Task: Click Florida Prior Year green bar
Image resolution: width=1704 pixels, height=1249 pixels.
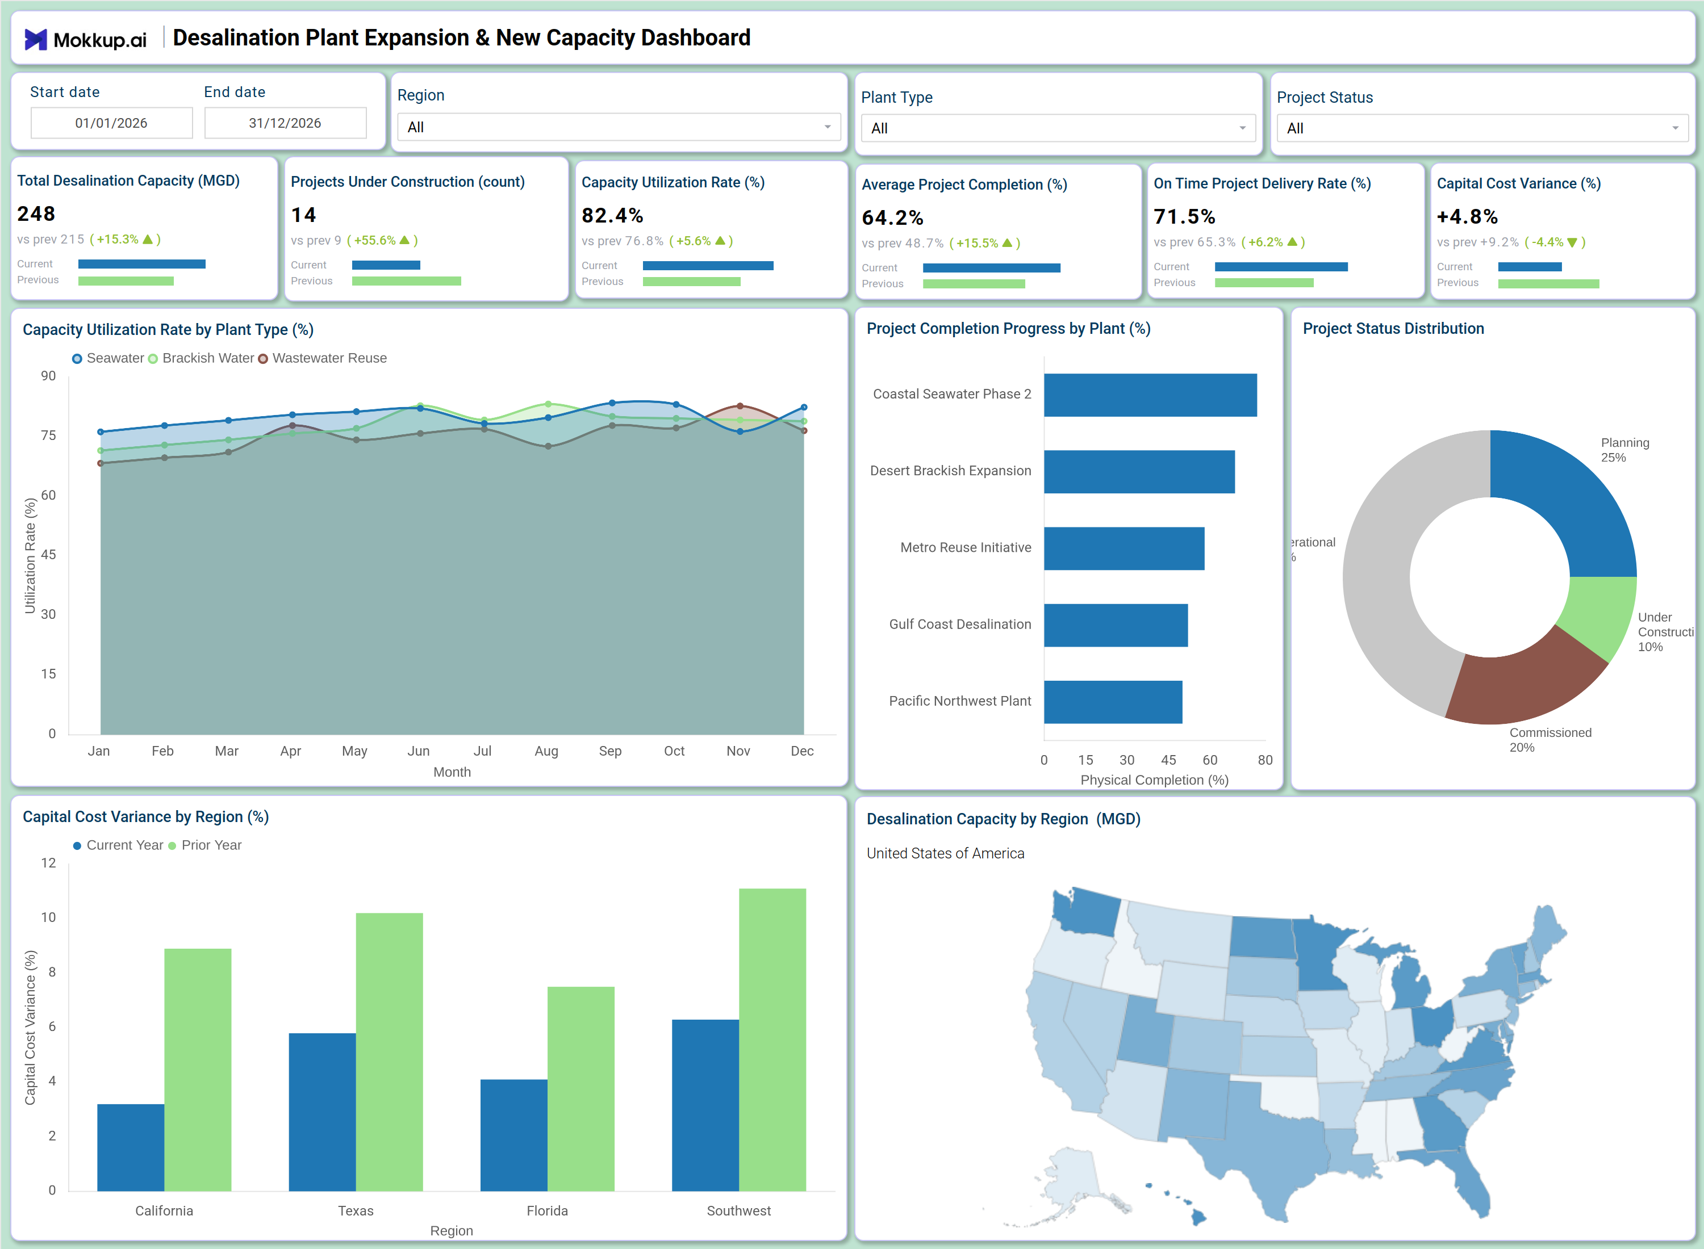Action: 581,1089
